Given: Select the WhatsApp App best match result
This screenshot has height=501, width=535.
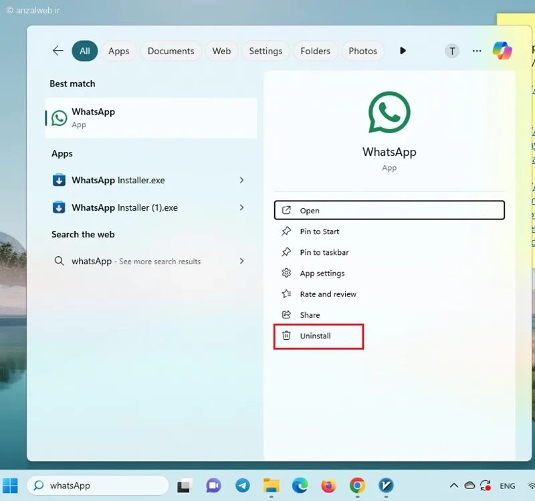Looking at the screenshot, I should [151, 118].
